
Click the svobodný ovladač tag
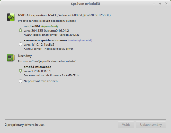coord(80,40)
